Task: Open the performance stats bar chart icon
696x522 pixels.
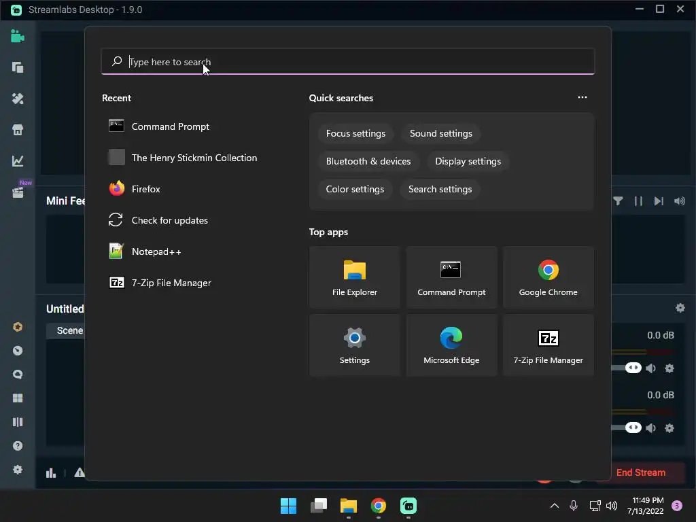Action: click(51, 473)
